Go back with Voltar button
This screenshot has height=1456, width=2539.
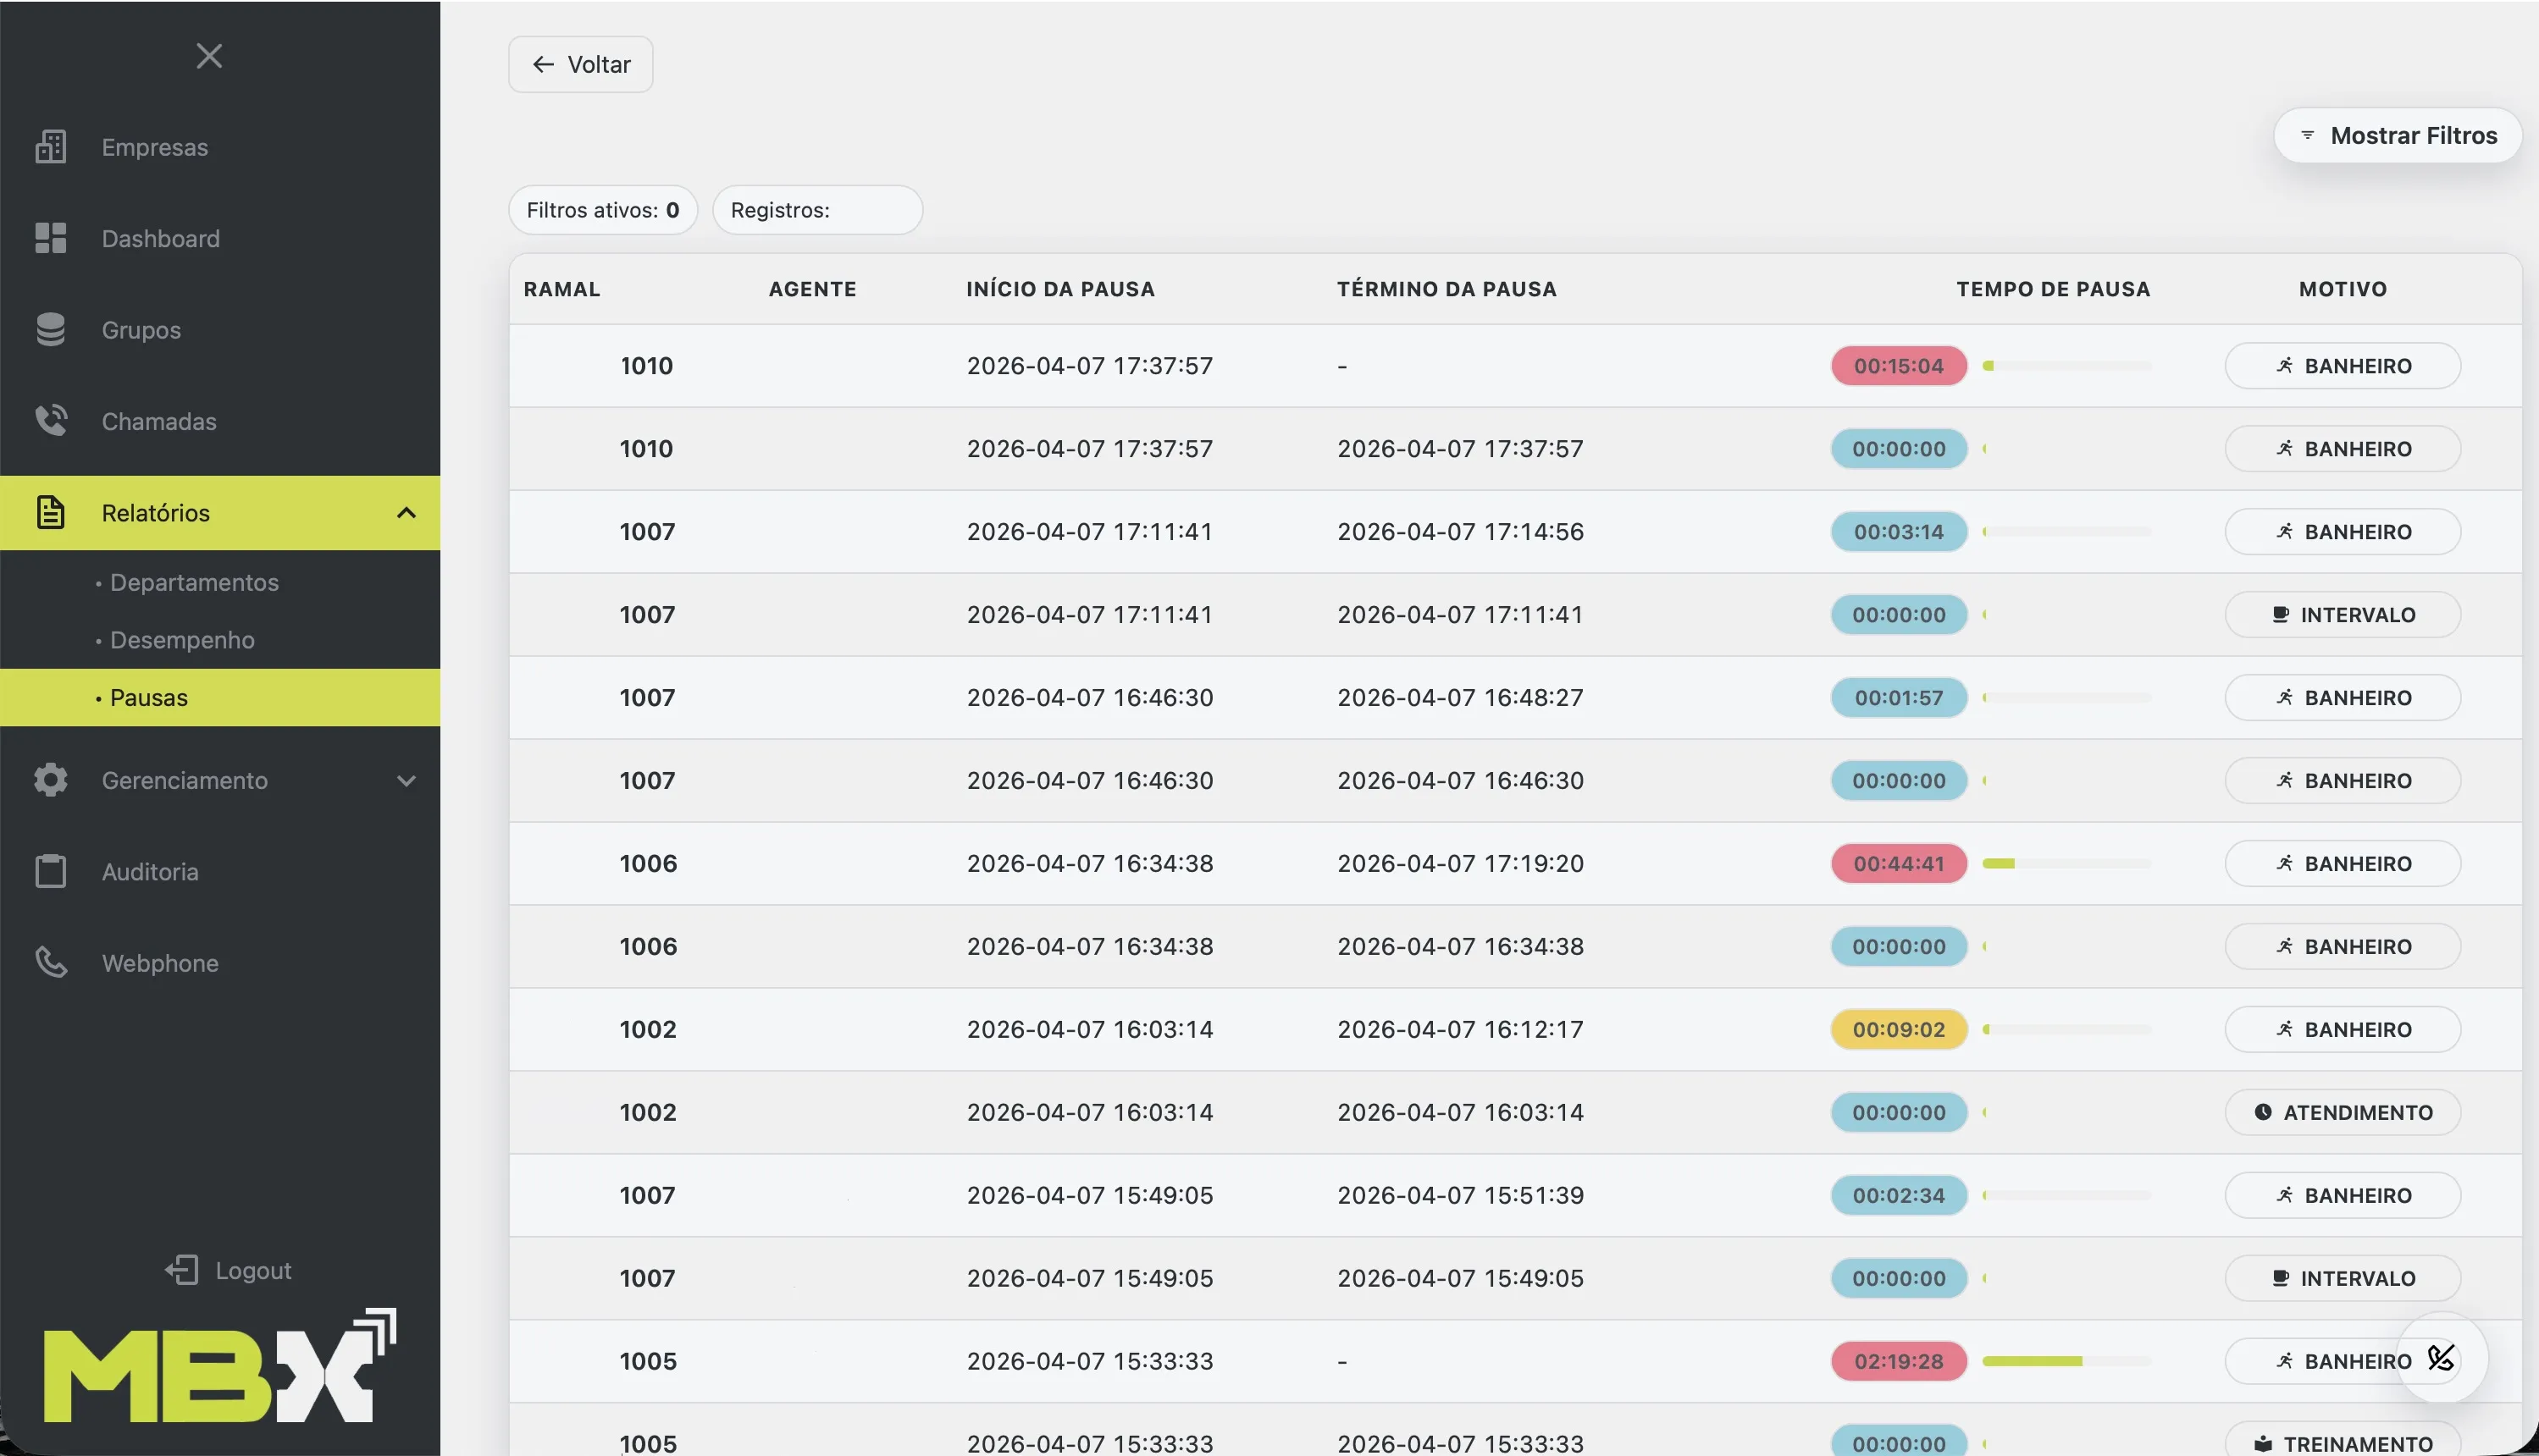[580, 65]
